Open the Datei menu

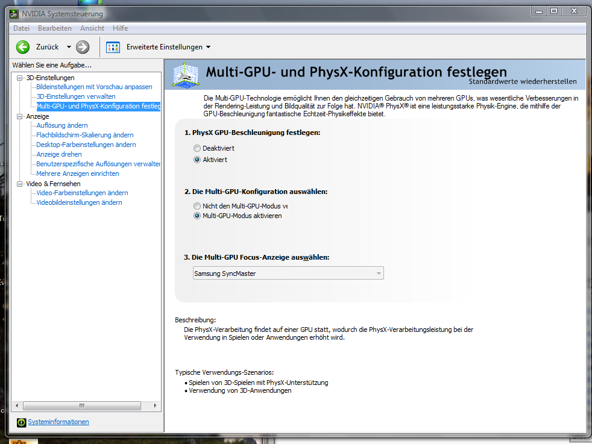[21, 28]
